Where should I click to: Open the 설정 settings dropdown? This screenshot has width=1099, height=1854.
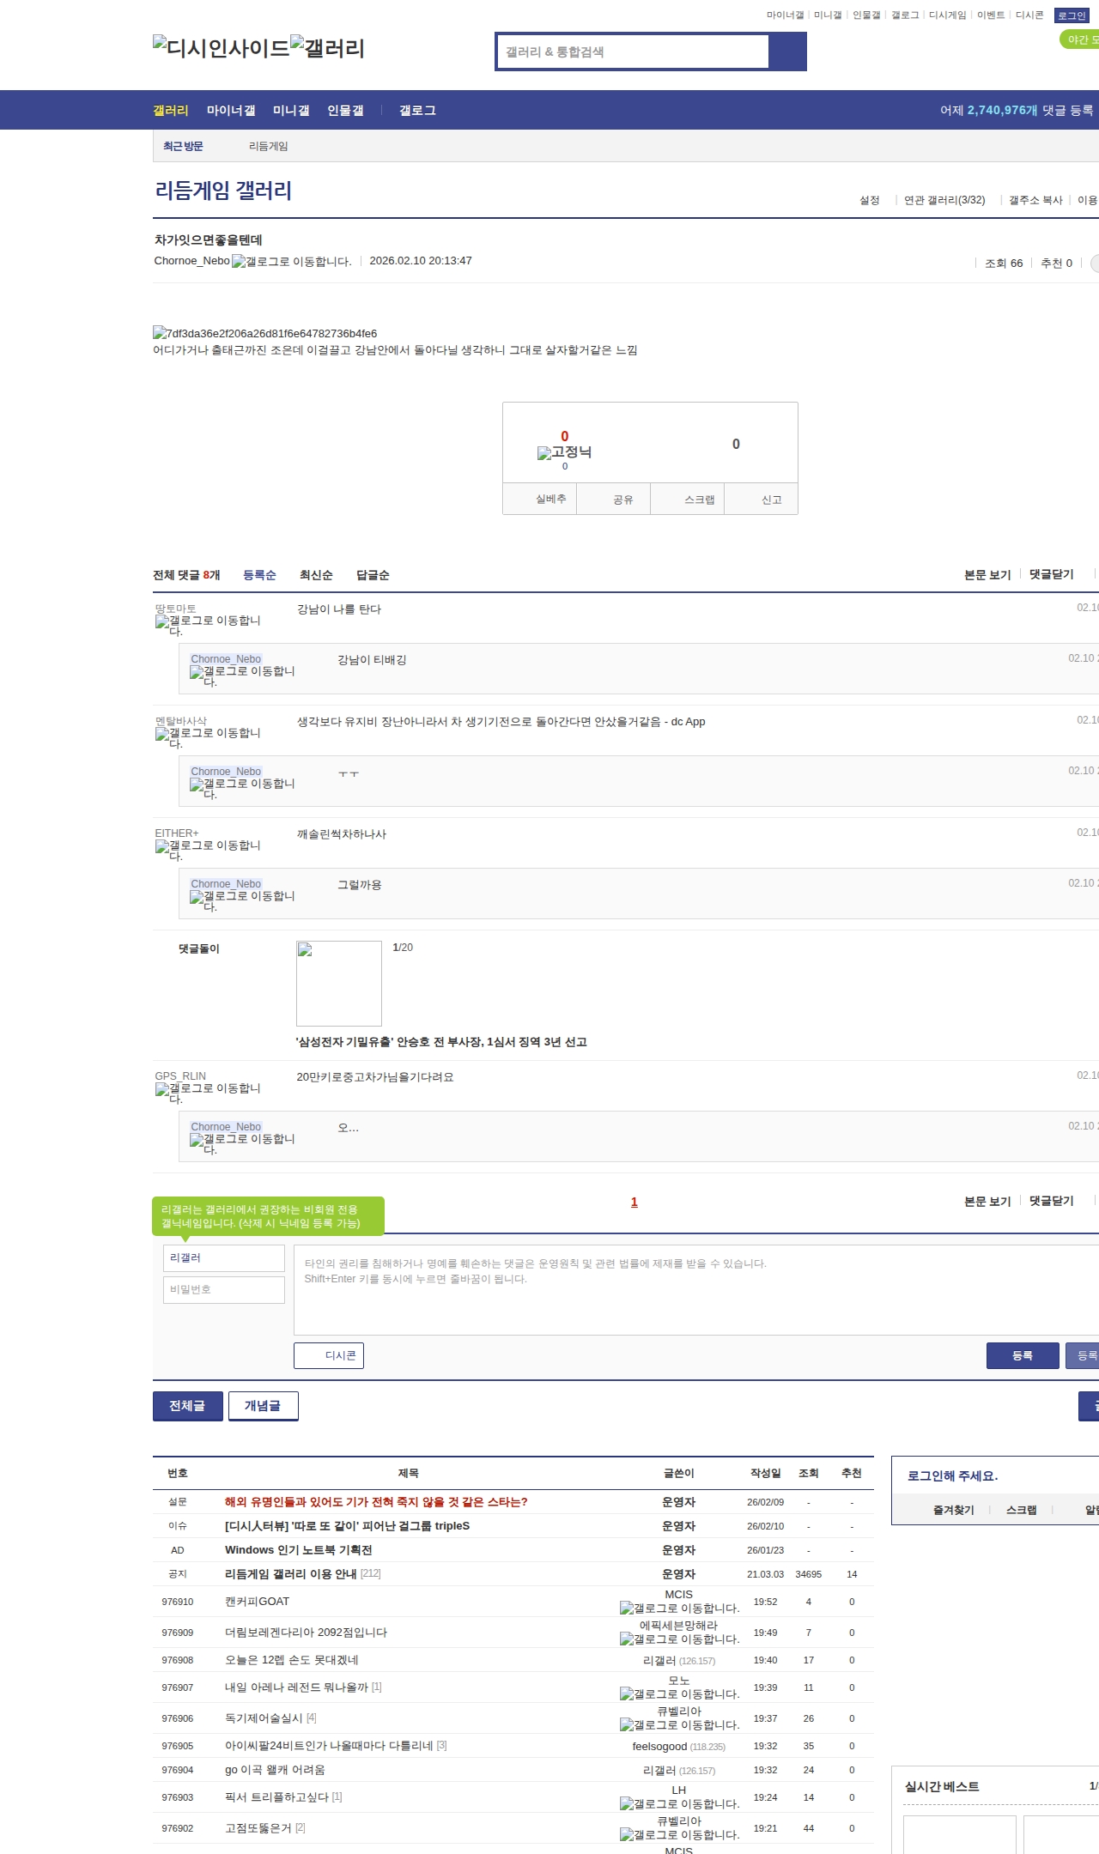(x=869, y=200)
